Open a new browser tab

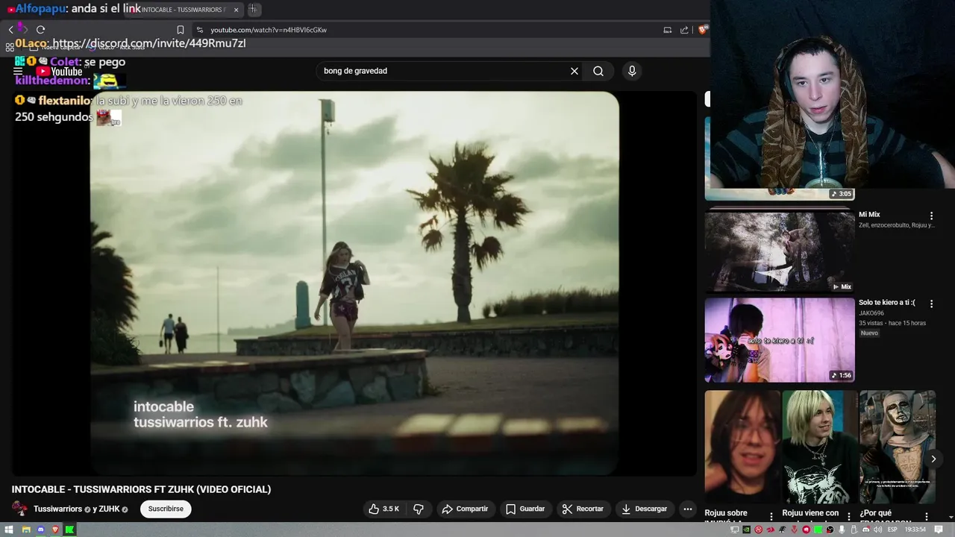[x=253, y=9]
